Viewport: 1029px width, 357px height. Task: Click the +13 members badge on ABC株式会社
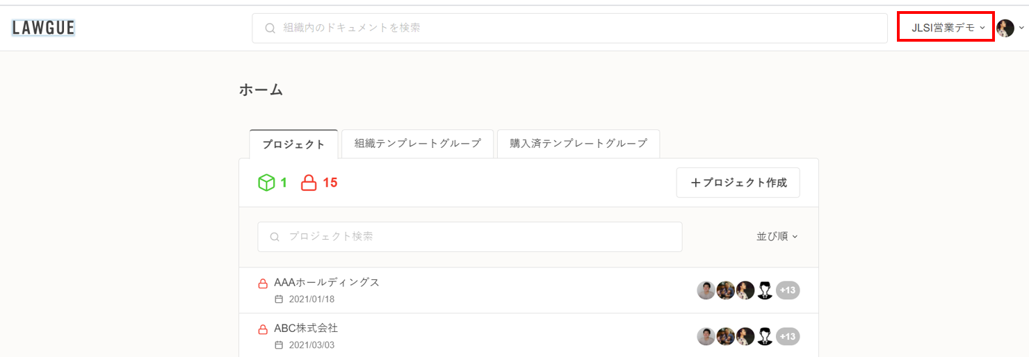pos(788,336)
